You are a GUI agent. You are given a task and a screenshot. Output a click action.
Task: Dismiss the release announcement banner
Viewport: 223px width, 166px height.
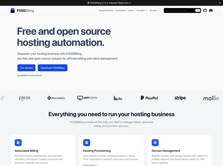pos(219,3)
